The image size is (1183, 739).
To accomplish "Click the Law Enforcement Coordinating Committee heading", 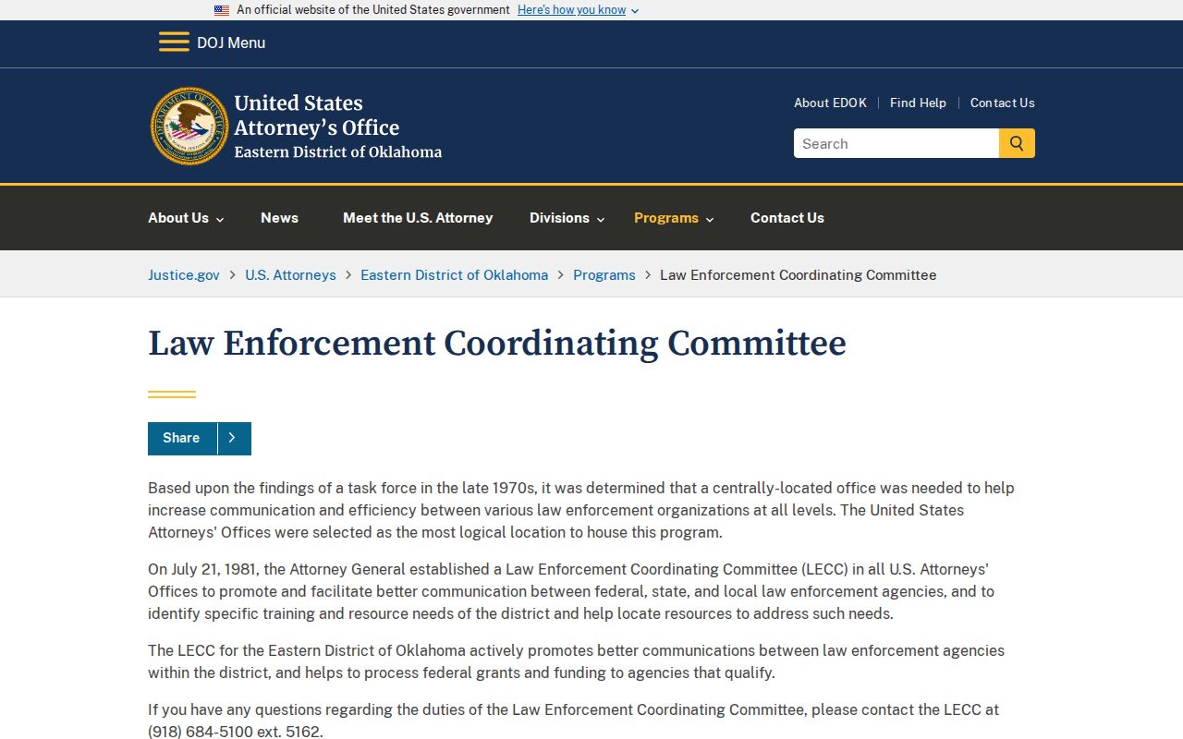I will (x=497, y=343).
